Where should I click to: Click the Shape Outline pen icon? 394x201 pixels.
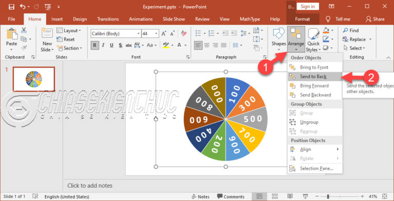pos(326,39)
